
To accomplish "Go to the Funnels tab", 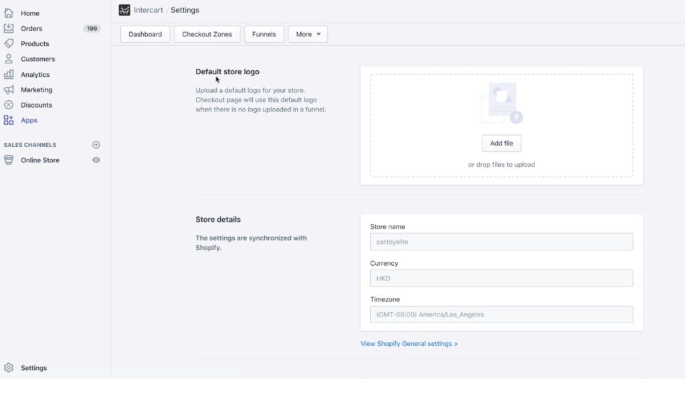I will [x=264, y=34].
